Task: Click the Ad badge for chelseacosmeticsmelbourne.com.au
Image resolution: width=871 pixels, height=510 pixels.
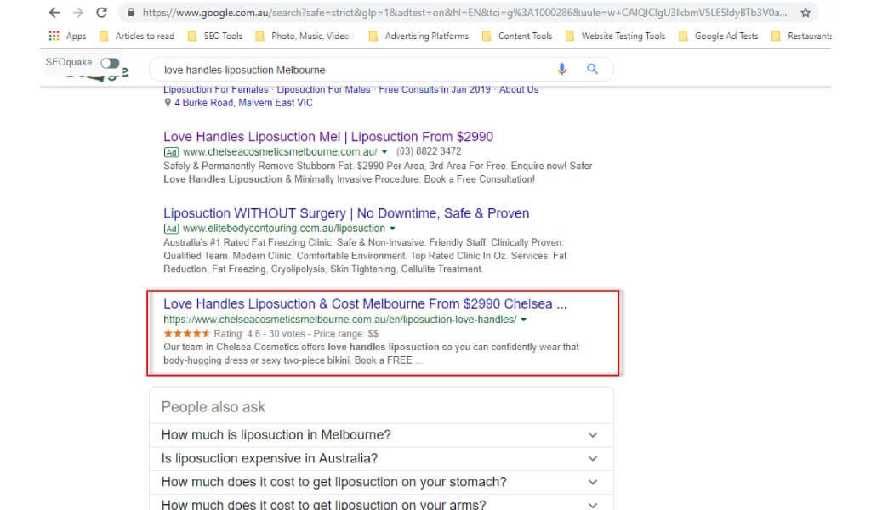Action: [171, 152]
